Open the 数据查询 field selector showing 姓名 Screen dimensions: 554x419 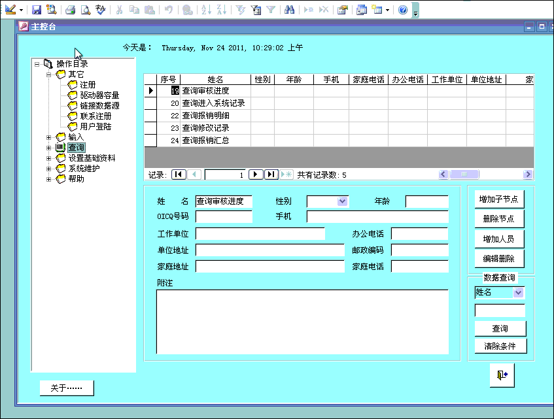click(x=518, y=292)
